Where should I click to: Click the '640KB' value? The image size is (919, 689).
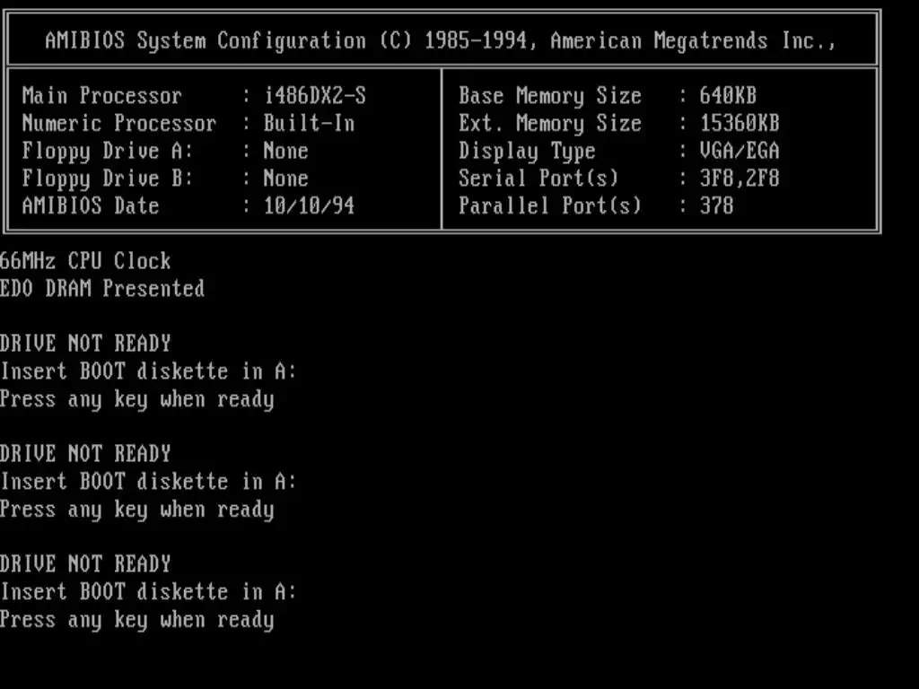click(x=728, y=95)
